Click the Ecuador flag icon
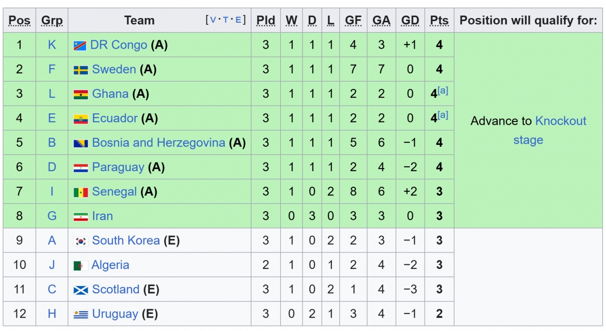Image resolution: width=606 pixels, height=331 pixels. point(81,119)
